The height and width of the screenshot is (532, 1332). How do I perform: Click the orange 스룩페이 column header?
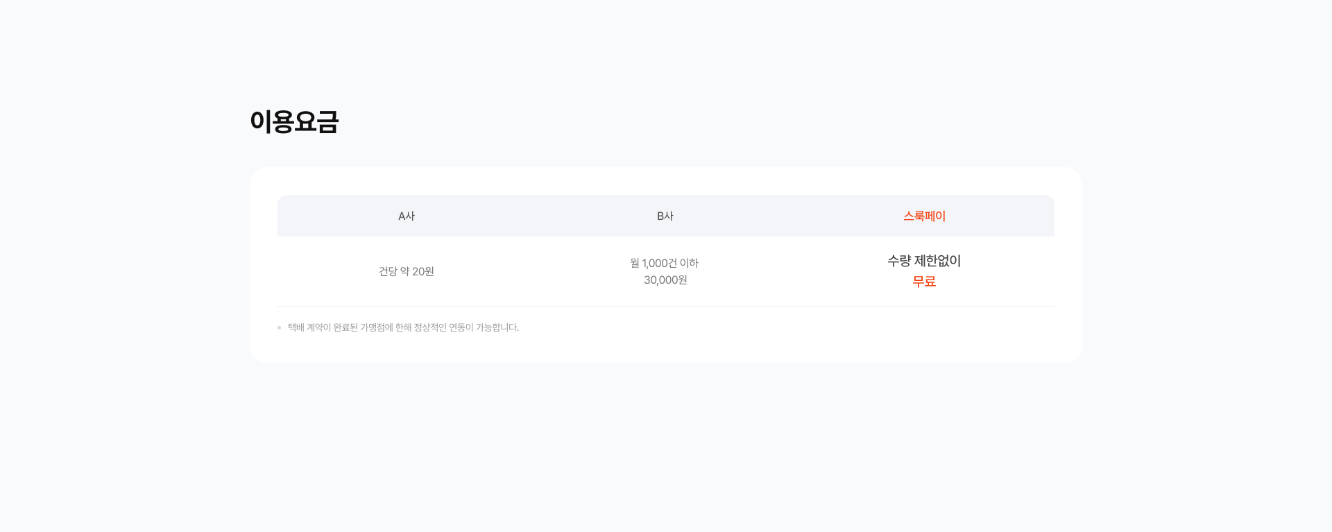click(x=924, y=216)
